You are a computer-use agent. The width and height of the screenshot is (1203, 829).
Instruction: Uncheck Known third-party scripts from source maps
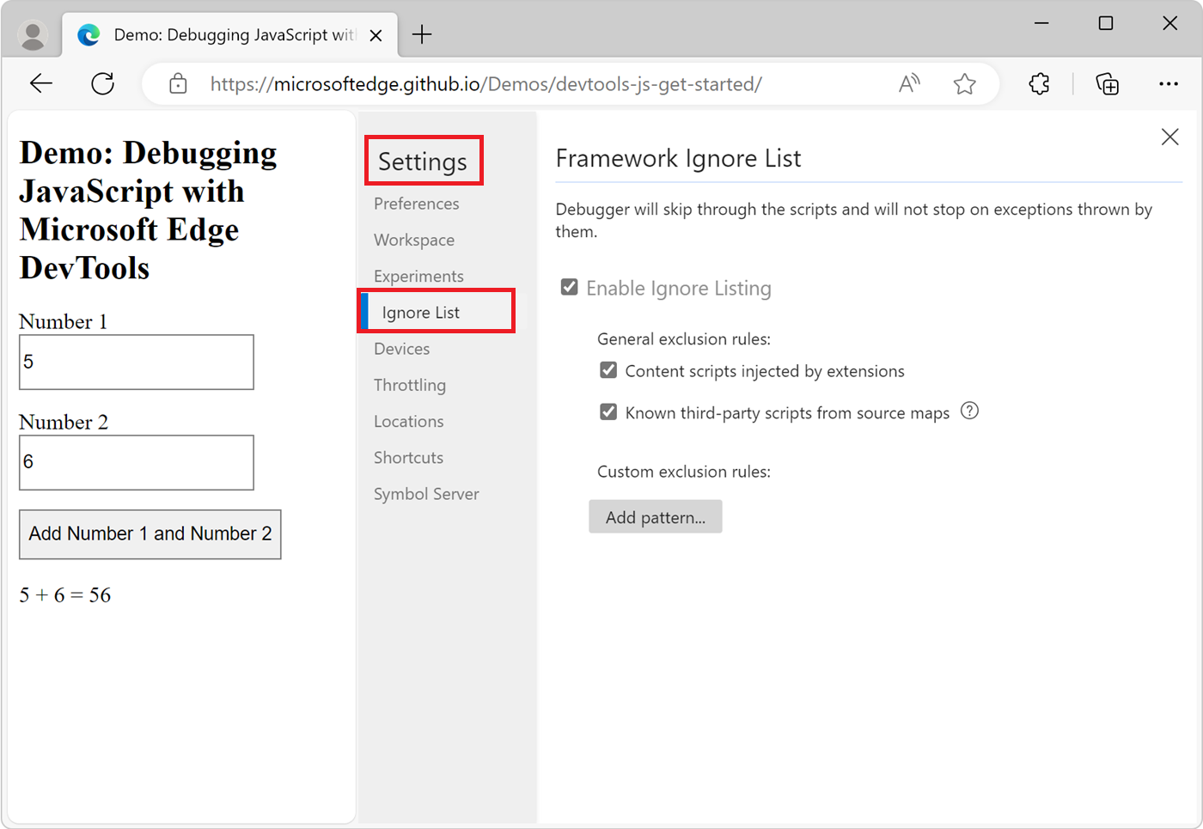click(x=608, y=411)
